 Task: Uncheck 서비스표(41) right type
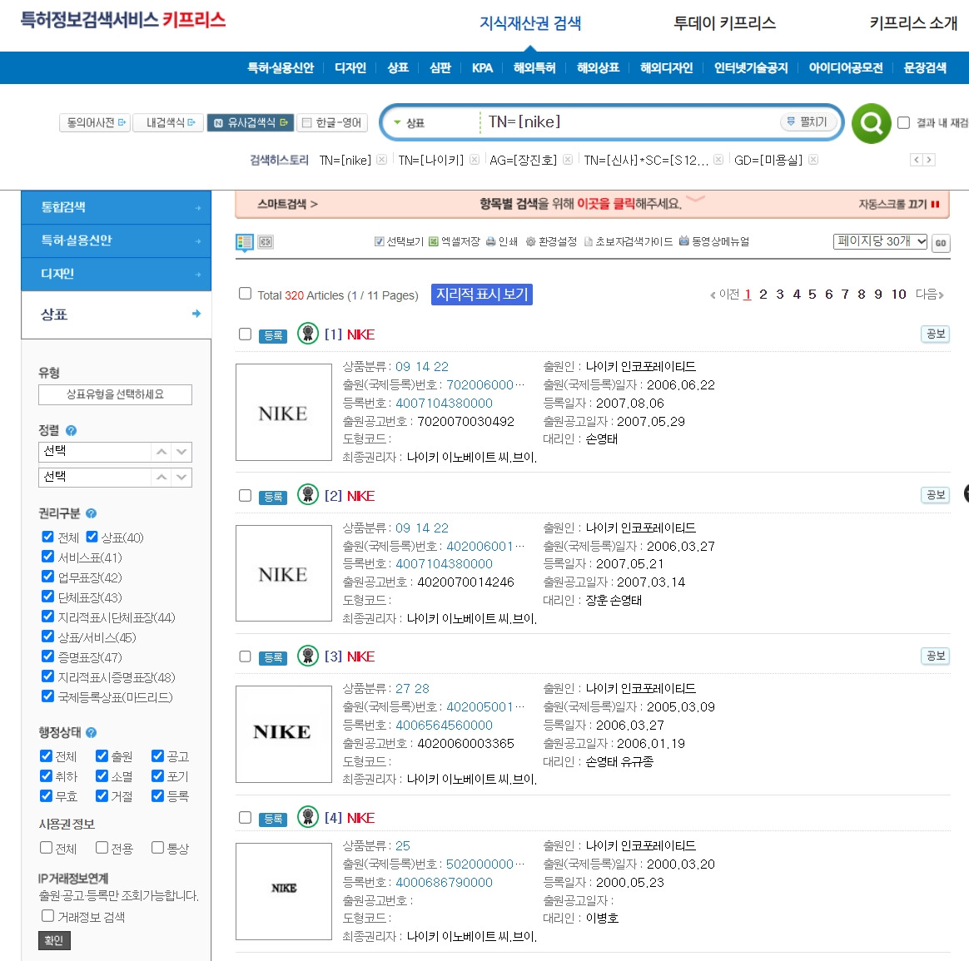click(47, 557)
